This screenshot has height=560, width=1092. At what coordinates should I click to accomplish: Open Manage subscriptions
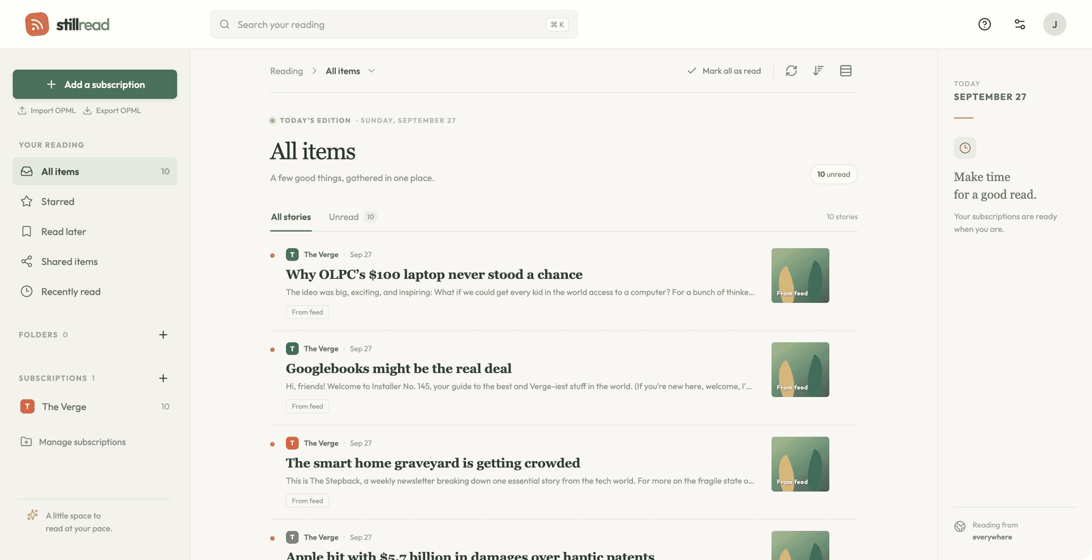[x=74, y=442]
